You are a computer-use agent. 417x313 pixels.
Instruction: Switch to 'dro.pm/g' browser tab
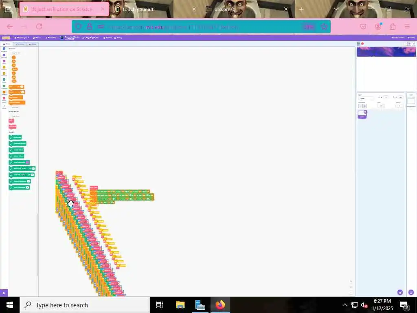[x=247, y=9]
